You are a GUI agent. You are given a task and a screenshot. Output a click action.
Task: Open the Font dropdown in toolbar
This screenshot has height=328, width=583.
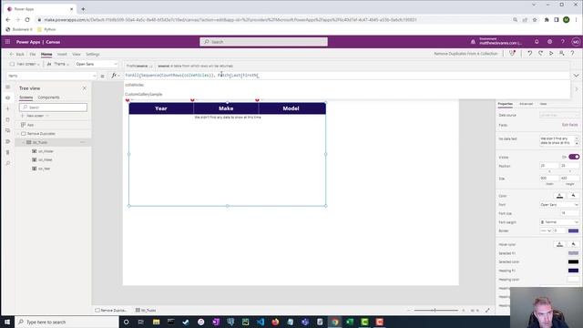coord(96,64)
